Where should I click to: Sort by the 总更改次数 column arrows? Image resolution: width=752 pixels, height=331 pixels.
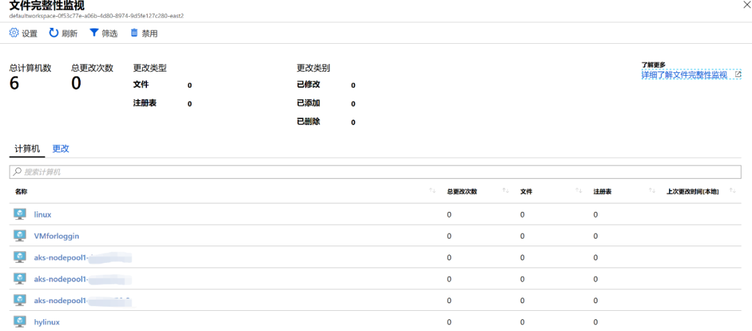tap(506, 191)
